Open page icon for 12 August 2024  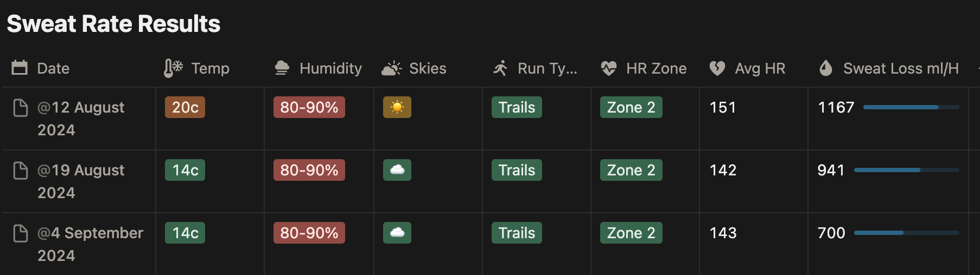(x=21, y=108)
